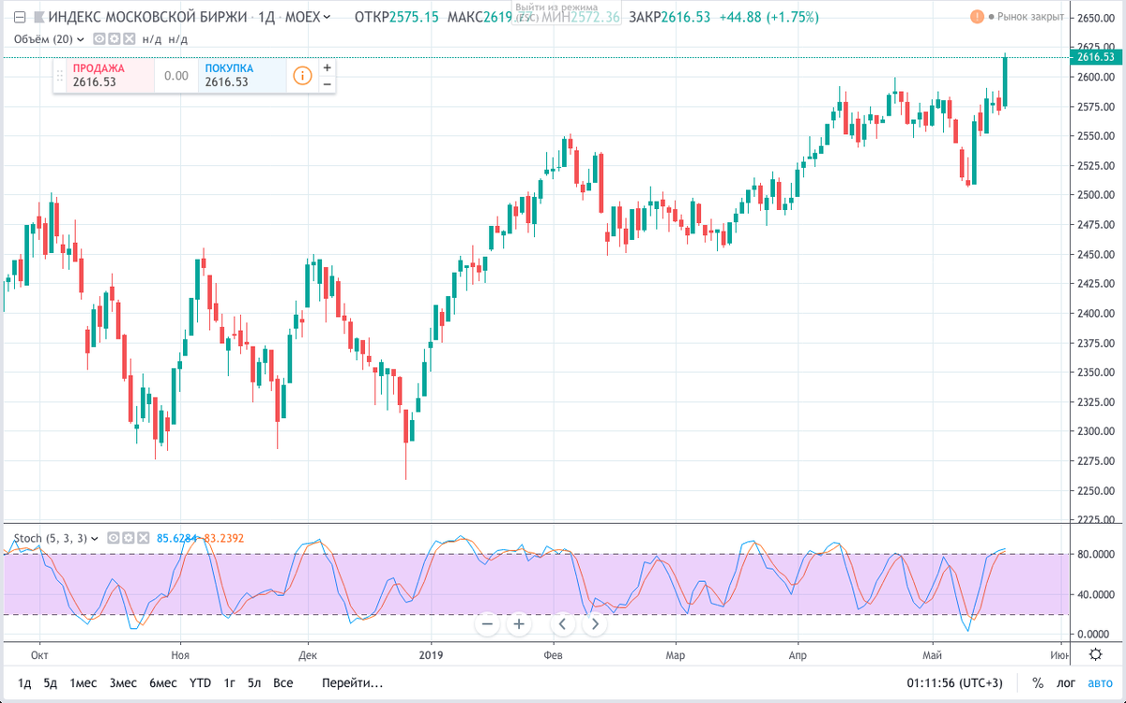Delete the Stoch indicator with X icon

coord(143,538)
